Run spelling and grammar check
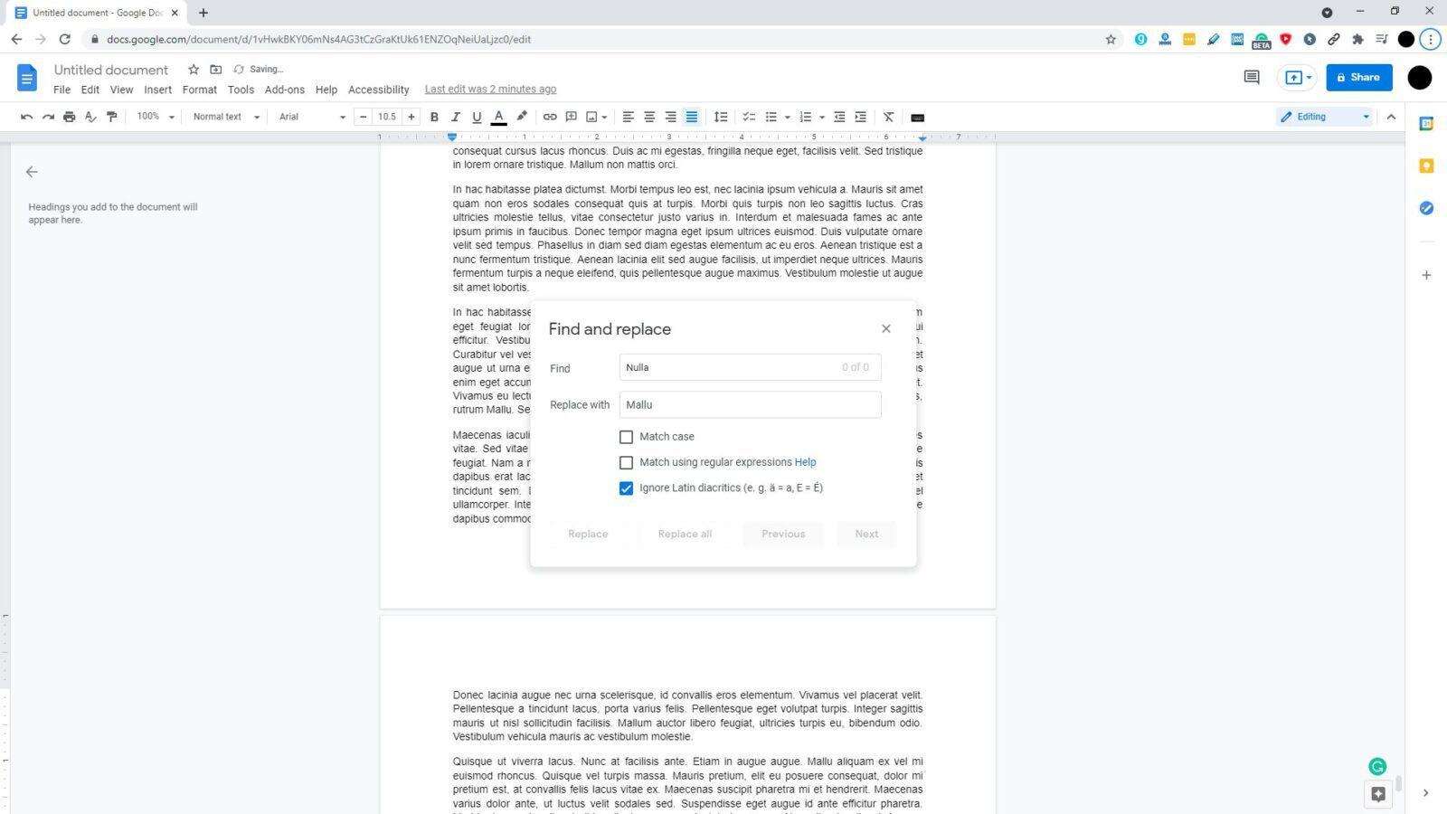 (90, 117)
